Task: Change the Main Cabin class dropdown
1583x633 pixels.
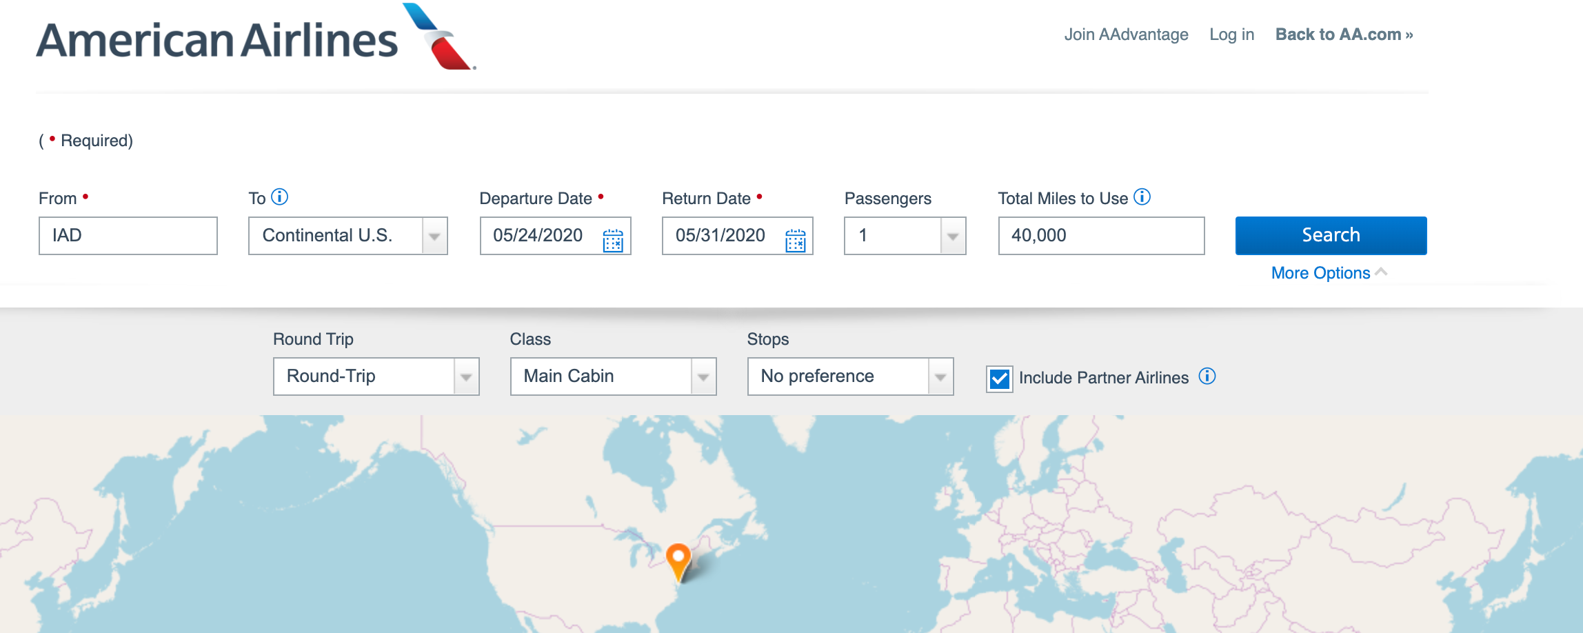Action: coord(703,376)
